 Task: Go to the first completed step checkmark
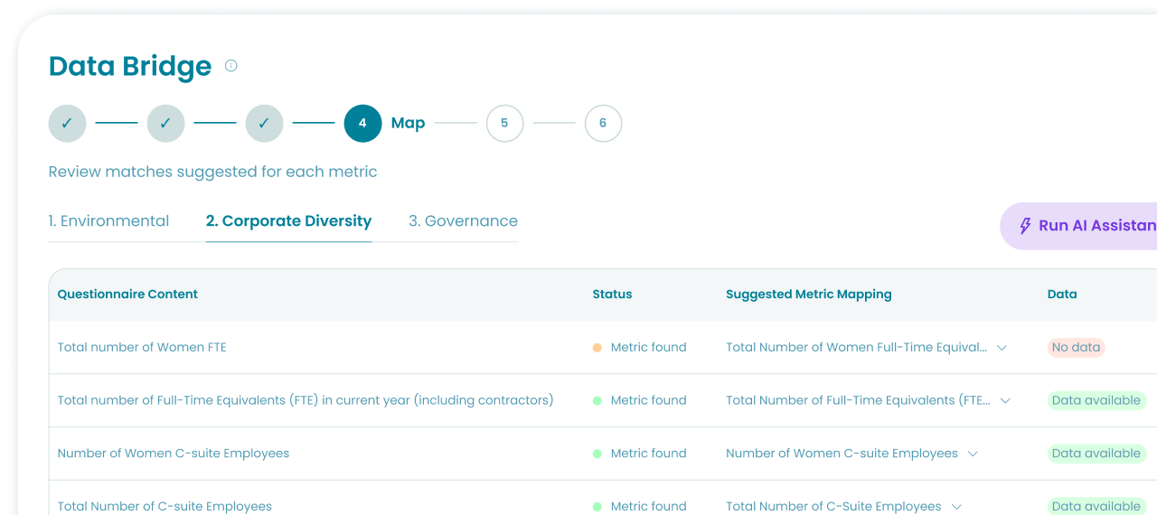67,124
